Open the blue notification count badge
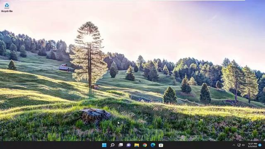265x149 pixels. 260,145
